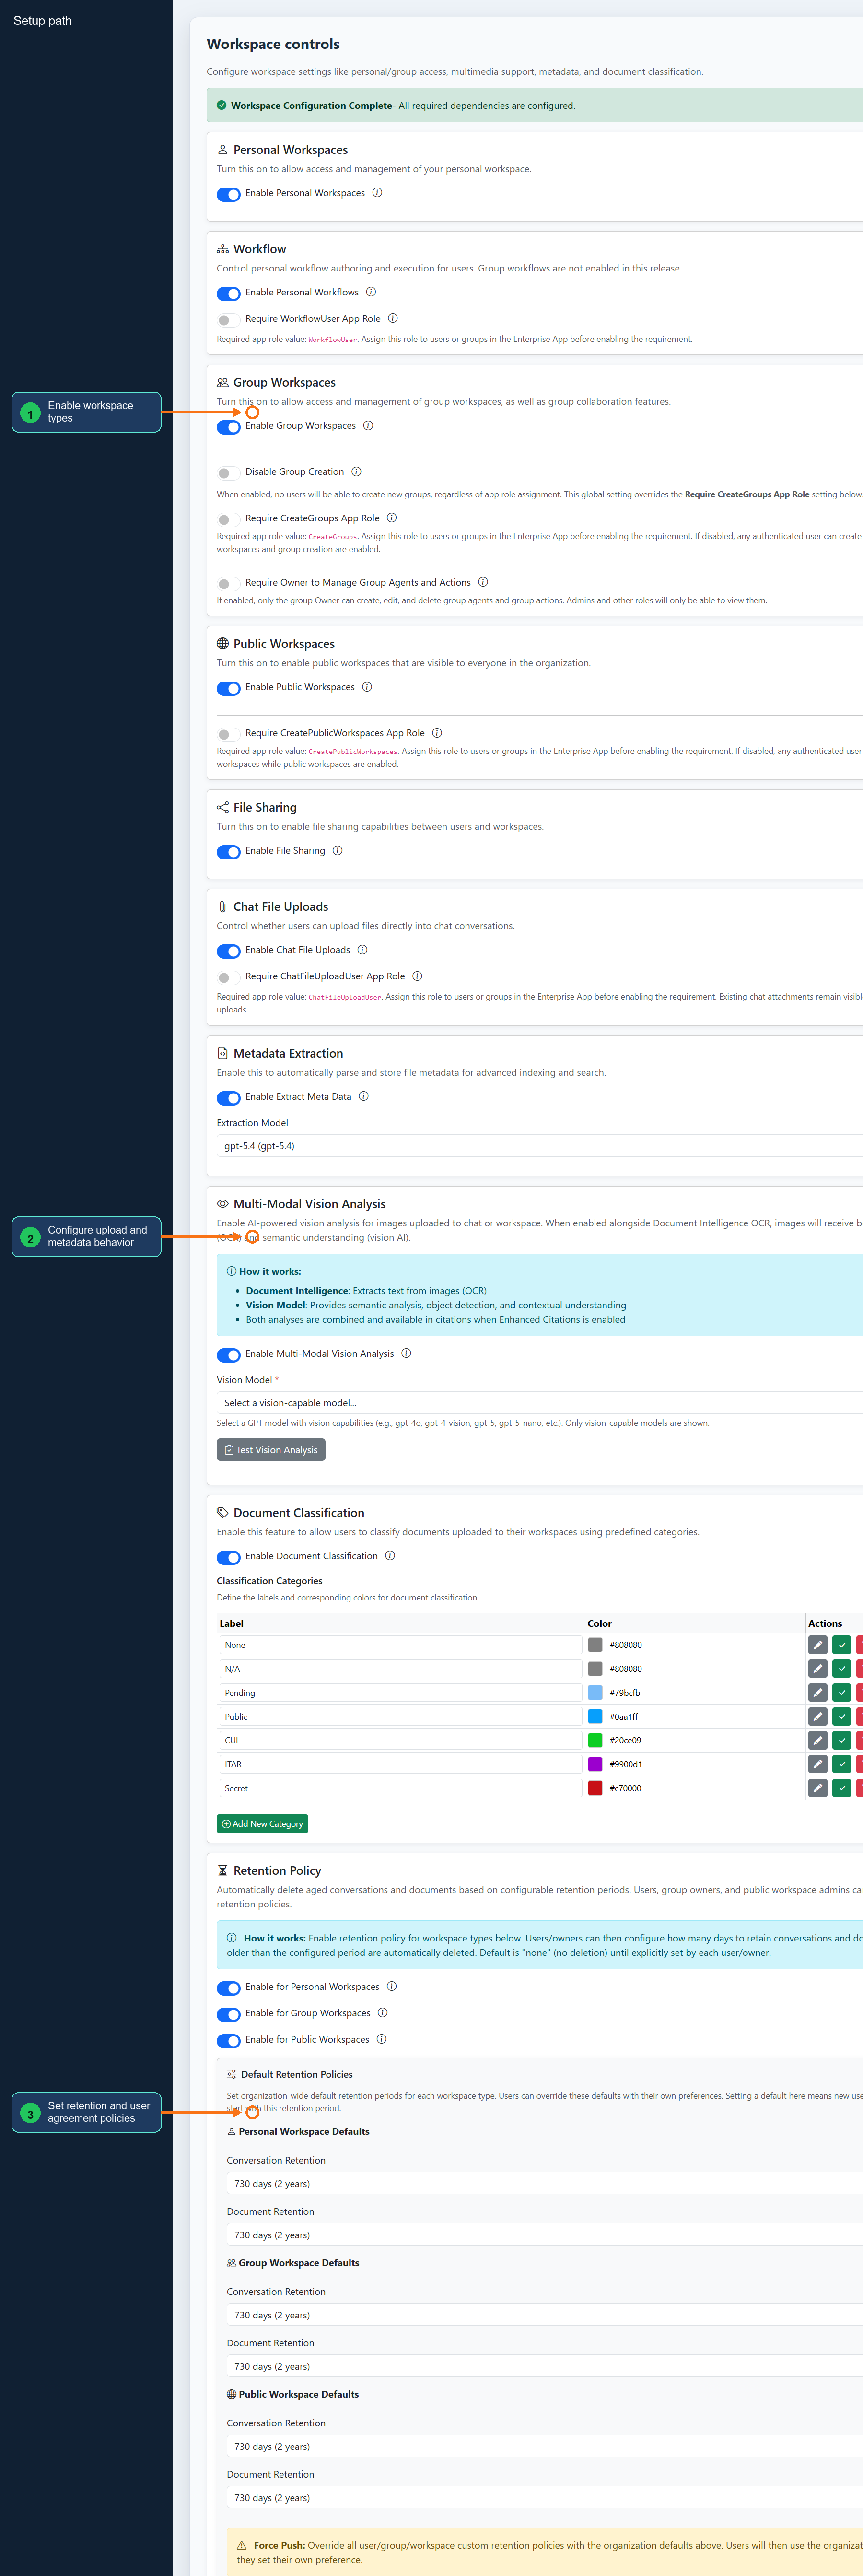Open the Extraction Model dropdown

[x=540, y=1146]
